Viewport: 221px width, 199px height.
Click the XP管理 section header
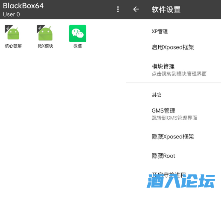160,32
